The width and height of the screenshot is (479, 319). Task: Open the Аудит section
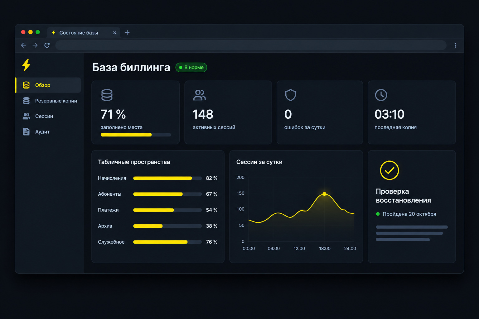pos(48,132)
